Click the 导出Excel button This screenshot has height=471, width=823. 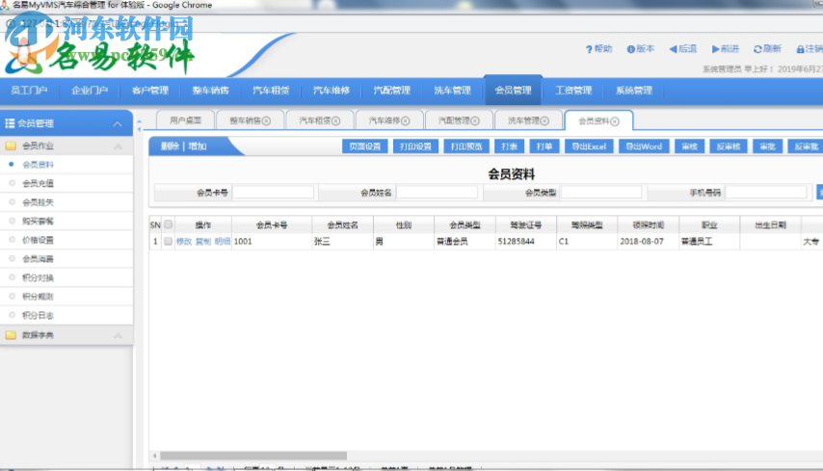point(589,146)
